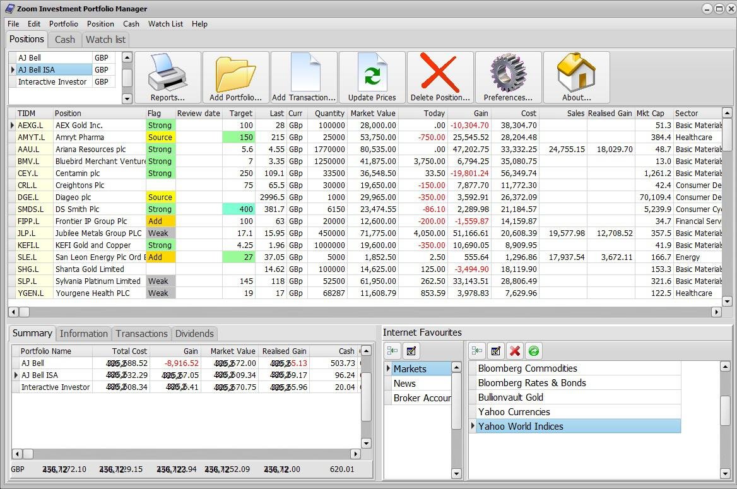
Task: Open the Bloomberg Commodities link
Action: 528,368
